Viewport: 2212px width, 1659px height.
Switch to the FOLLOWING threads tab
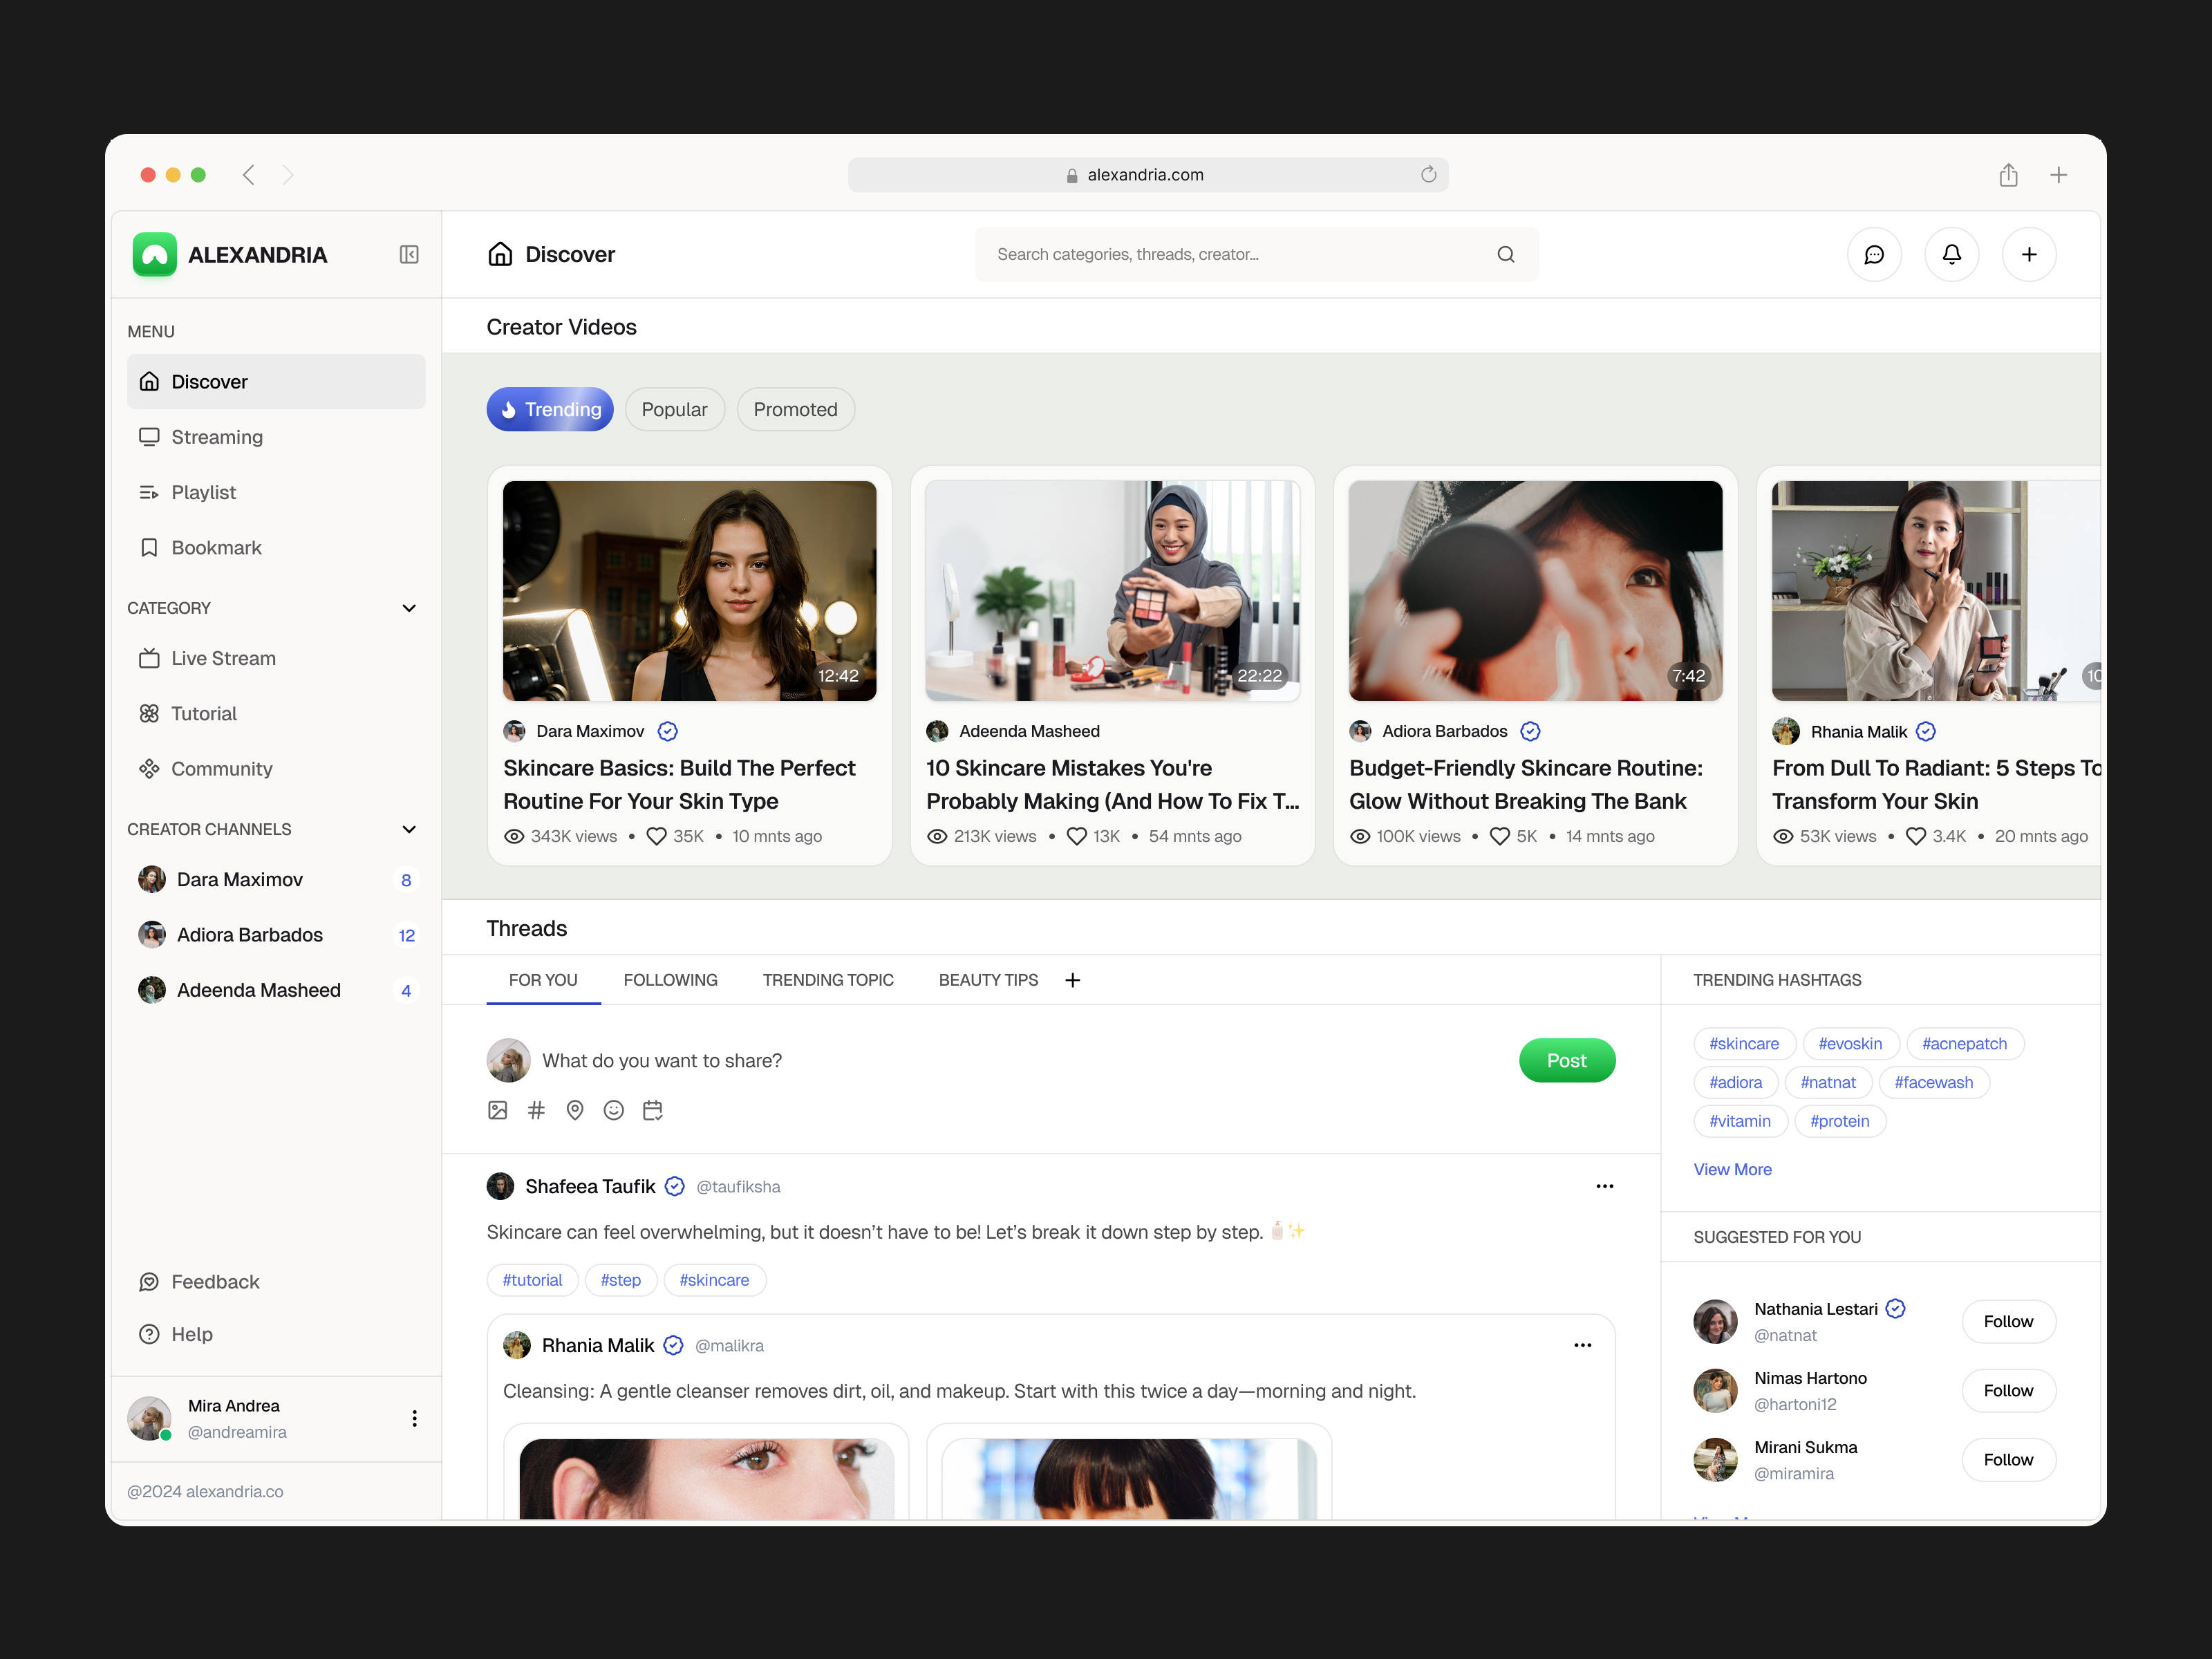tap(670, 980)
